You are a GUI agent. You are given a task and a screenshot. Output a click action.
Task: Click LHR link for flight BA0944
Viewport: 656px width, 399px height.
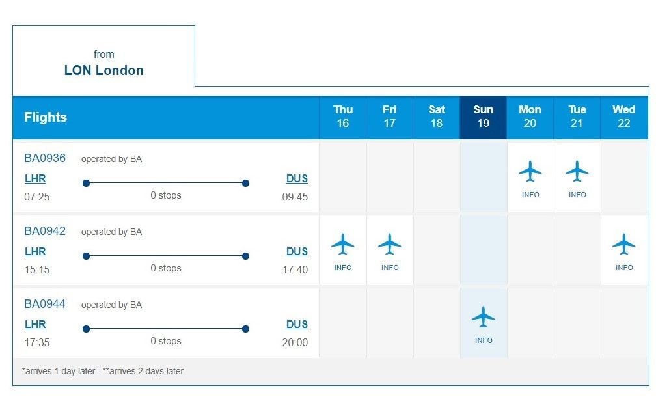point(35,324)
